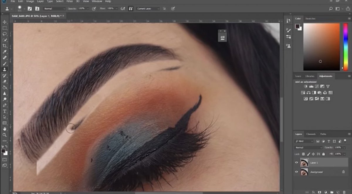Create a new group folder in Layers panel

[x=332, y=192]
